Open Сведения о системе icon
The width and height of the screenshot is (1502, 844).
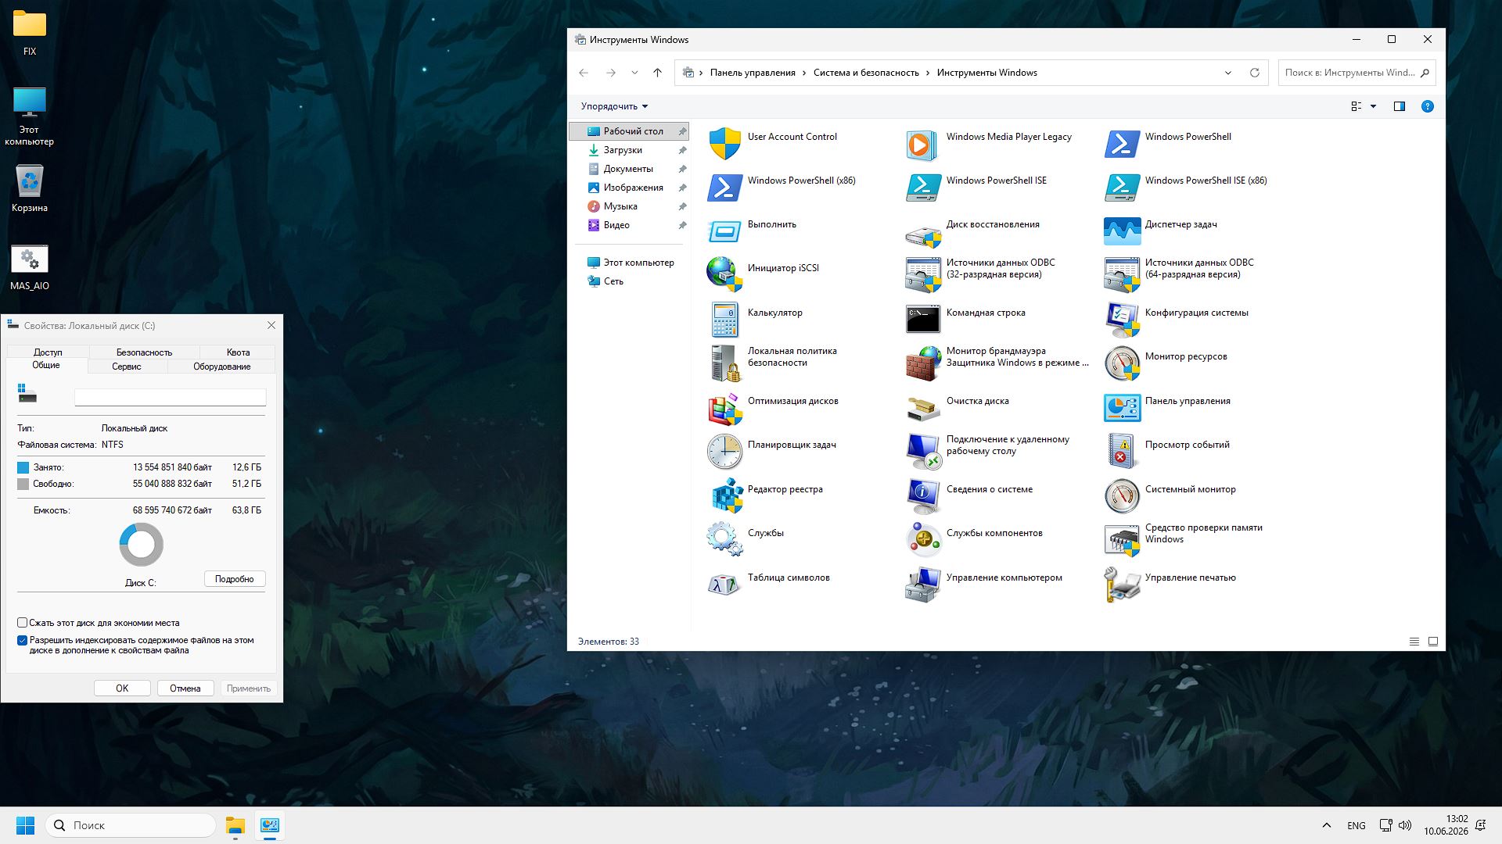[923, 496]
